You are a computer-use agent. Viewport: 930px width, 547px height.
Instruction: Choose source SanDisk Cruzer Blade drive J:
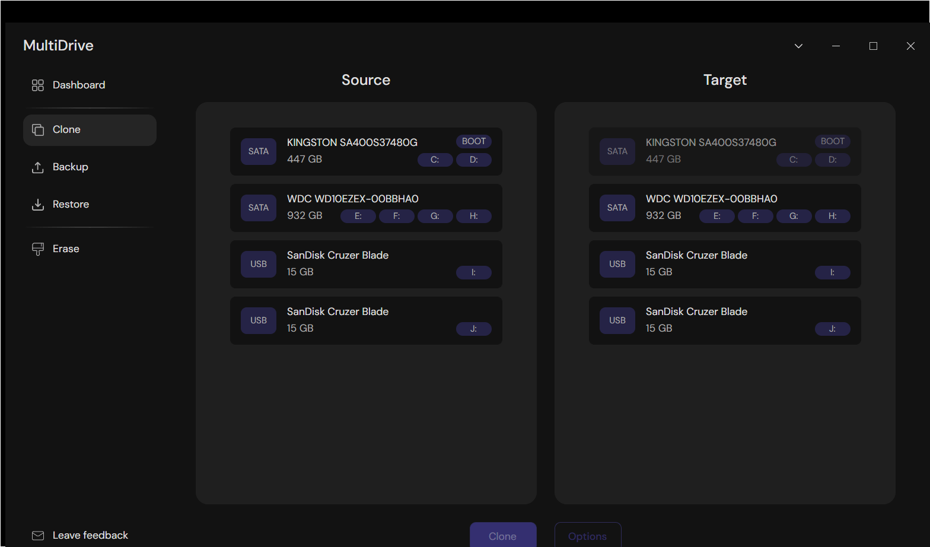pyautogui.click(x=366, y=320)
